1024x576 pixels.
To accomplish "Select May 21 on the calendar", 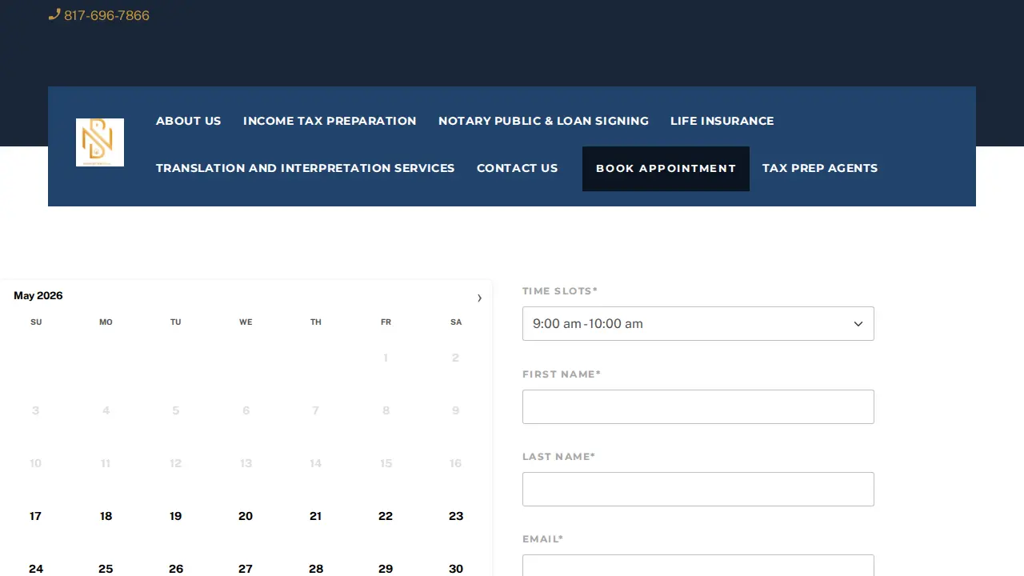I will [x=315, y=516].
